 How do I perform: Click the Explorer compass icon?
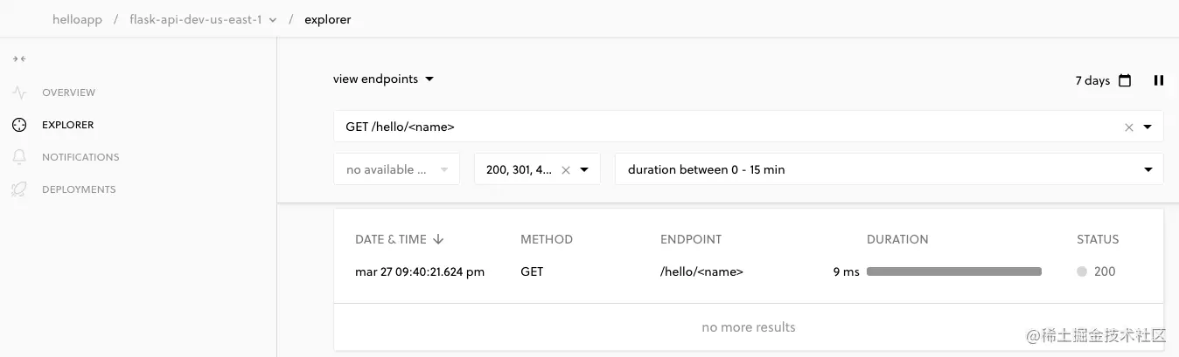click(x=19, y=125)
